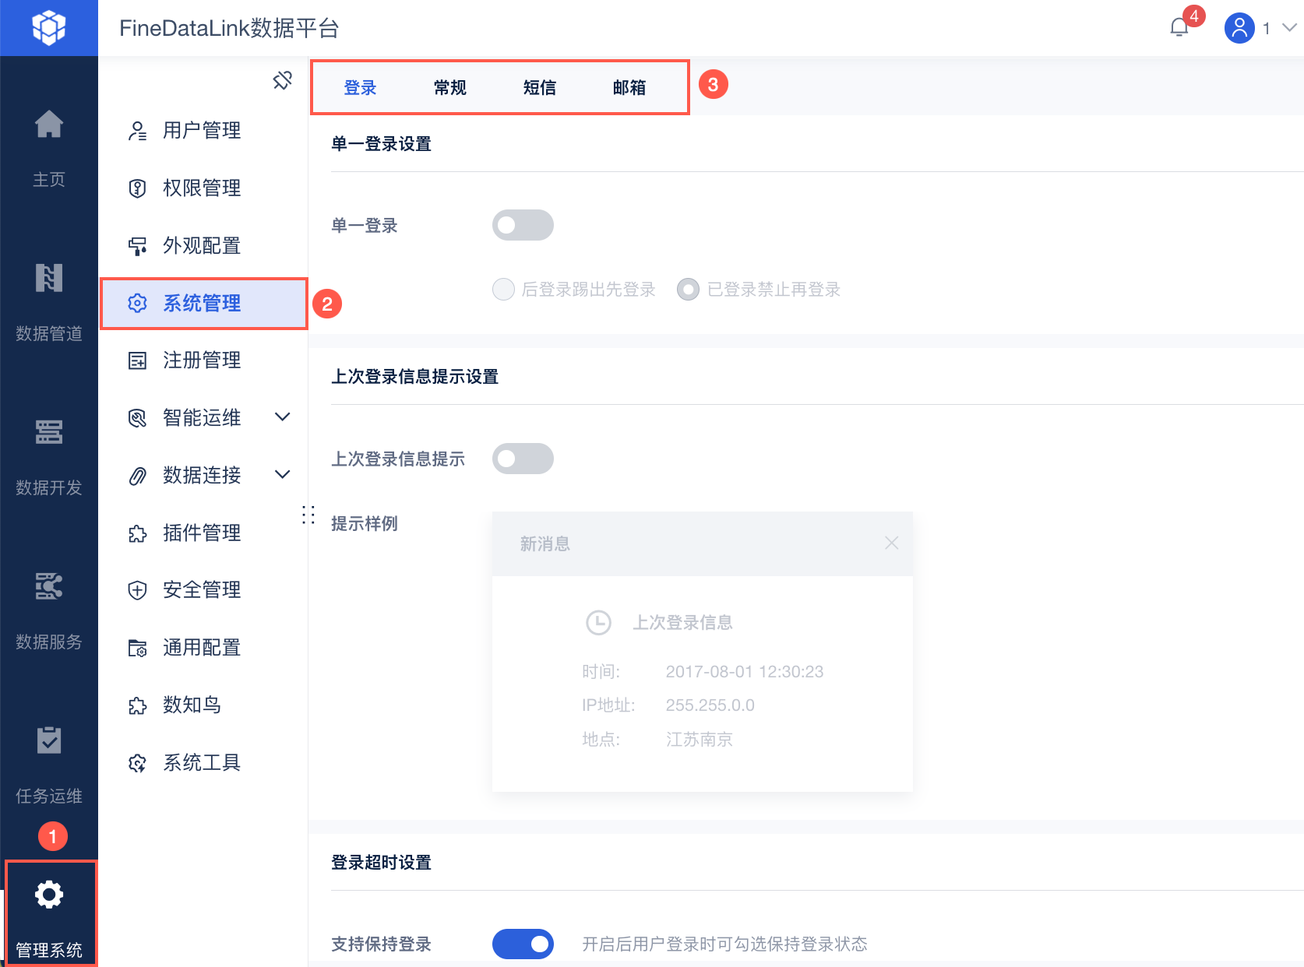Click the FineDataLink数据平台 title
This screenshot has width=1304, height=967.
tap(229, 28)
